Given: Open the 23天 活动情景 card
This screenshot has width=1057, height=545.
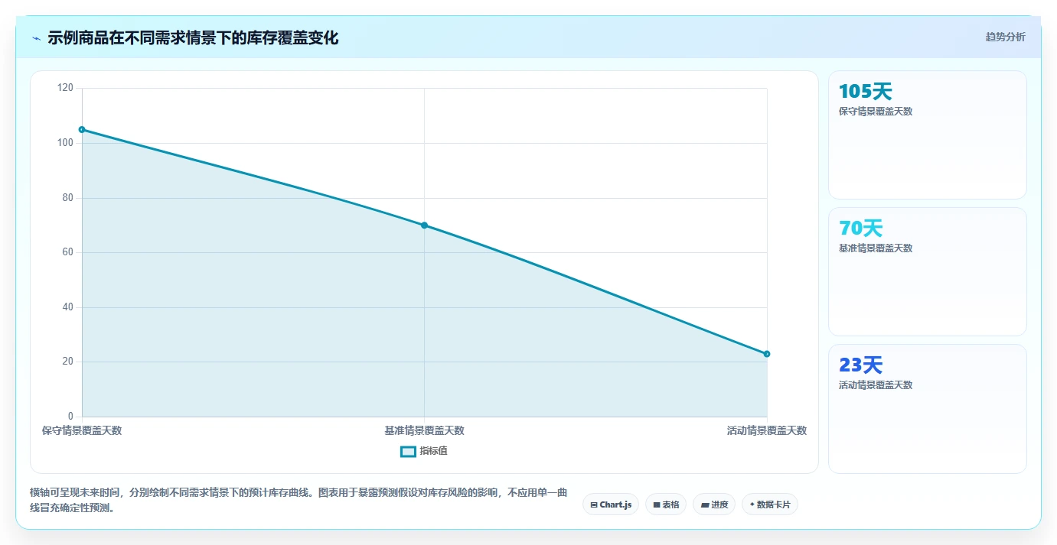Looking at the screenshot, I should point(928,409).
